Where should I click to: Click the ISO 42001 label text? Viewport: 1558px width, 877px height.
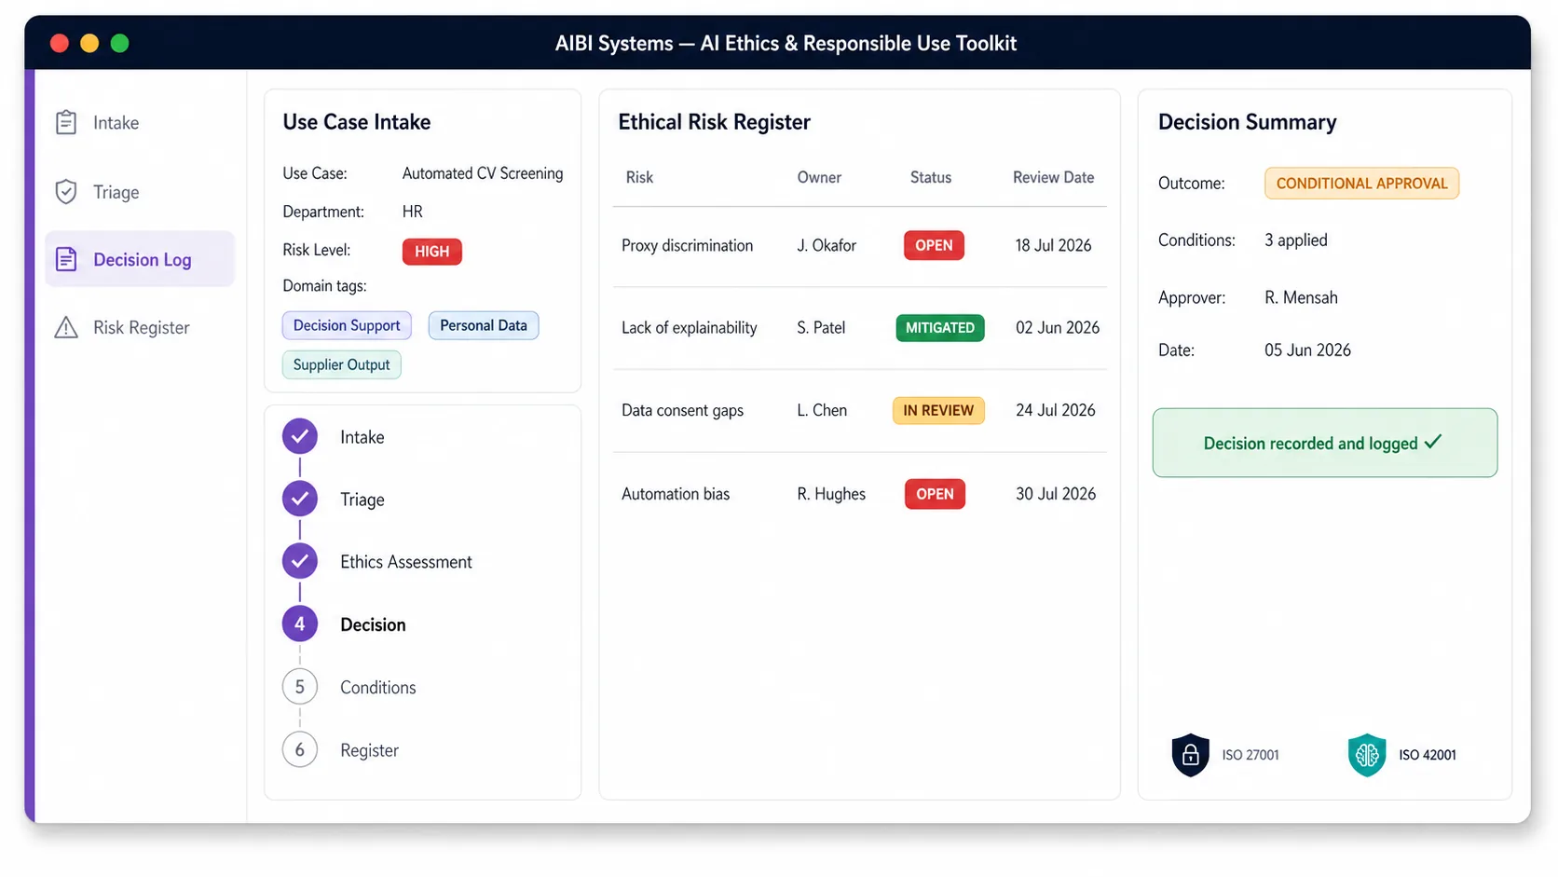tap(1428, 755)
